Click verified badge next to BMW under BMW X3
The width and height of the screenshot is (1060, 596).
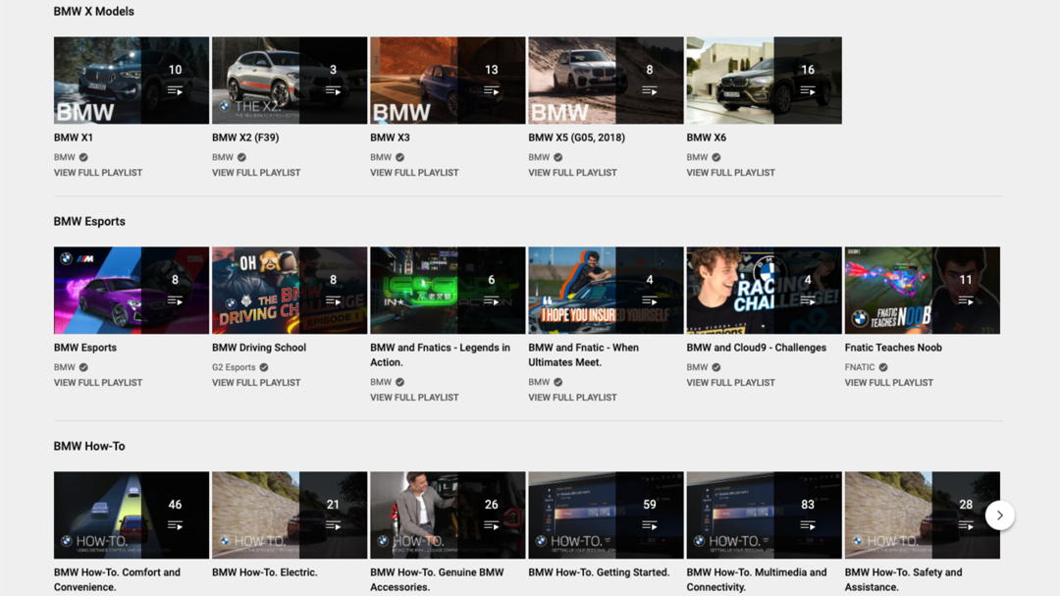coord(399,157)
